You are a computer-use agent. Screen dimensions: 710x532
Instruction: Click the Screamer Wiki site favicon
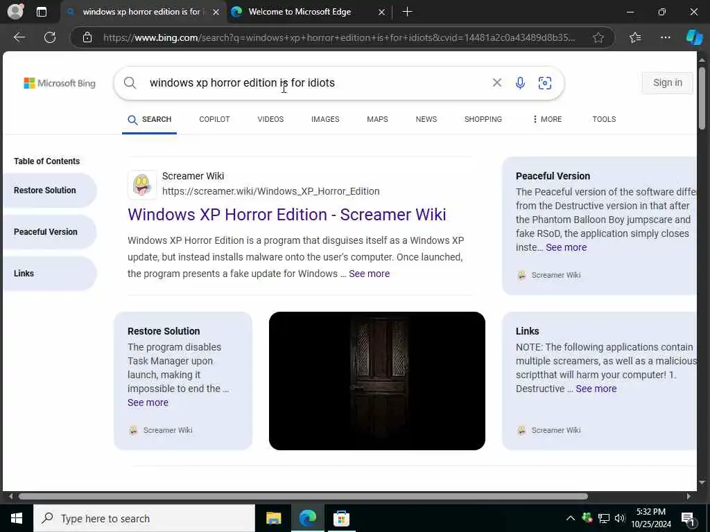coord(142,184)
